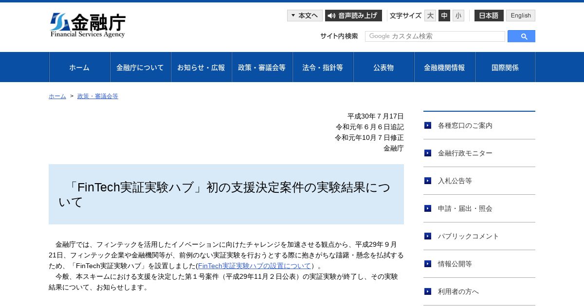Click the arrow icon beside 利用者の方へ
Screen dimensions: 584x306
pyautogui.click(x=428, y=291)
